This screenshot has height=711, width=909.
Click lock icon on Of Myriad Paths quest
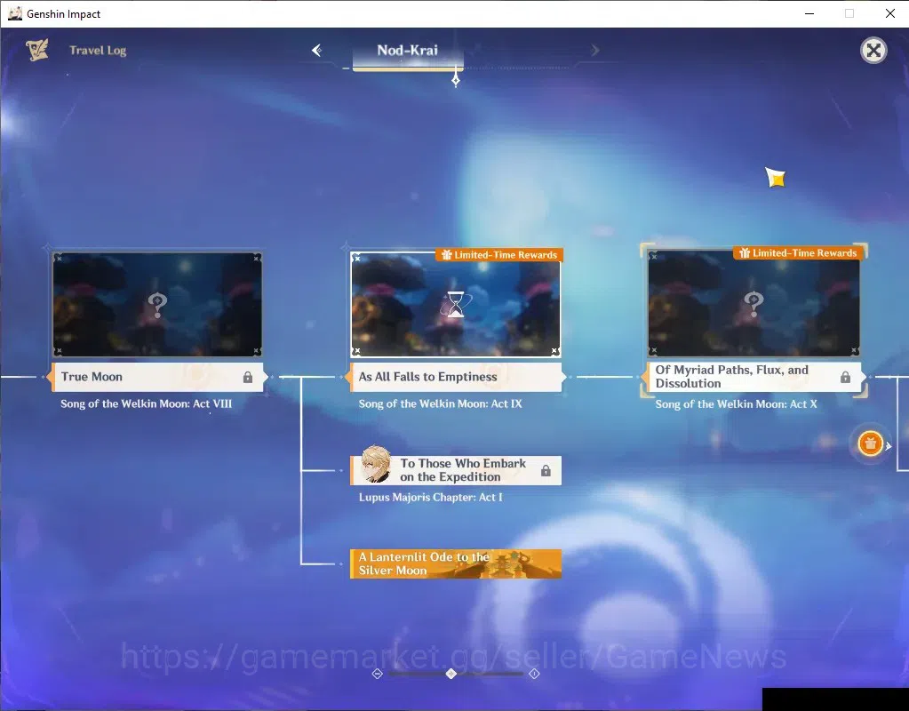845,377
